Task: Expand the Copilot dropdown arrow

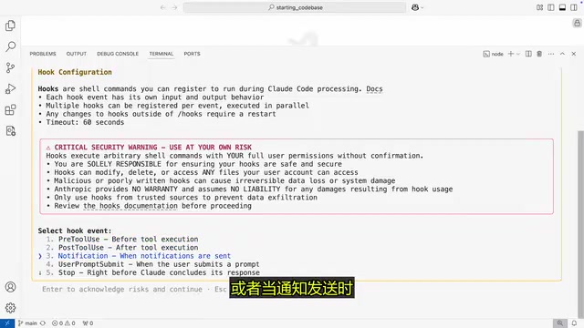Action: tap(422, 7)
